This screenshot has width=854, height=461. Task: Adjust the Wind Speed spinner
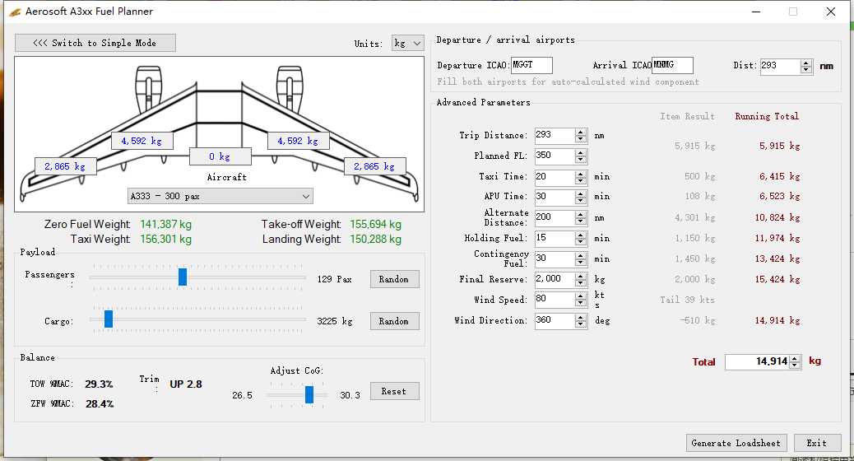click(x=581, y=299)
